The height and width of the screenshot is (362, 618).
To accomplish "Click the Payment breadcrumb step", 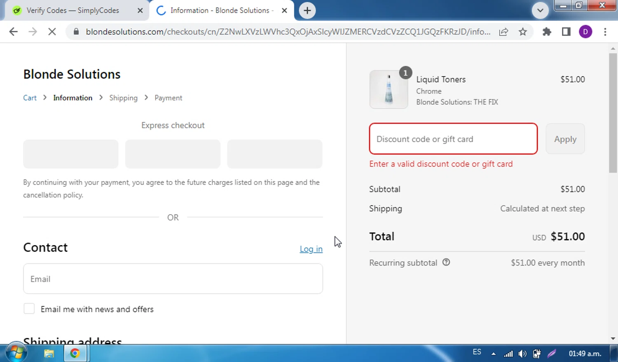I will coord(168,98).
